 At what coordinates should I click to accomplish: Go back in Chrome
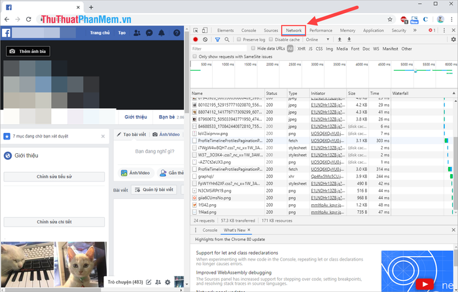pos(7,19)
